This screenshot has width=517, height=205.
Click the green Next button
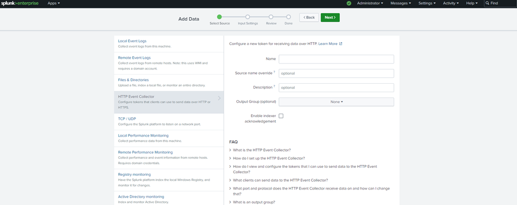[330, 17]
